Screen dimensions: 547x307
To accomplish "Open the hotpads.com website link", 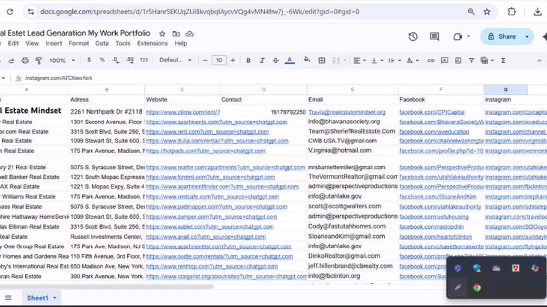I will coord(205,151).
